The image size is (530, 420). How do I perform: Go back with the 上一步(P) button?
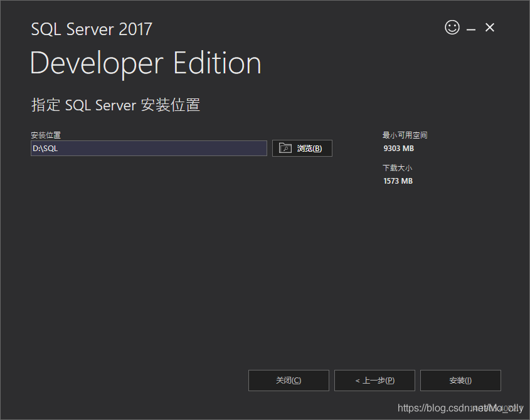click(x=374, y=381)
